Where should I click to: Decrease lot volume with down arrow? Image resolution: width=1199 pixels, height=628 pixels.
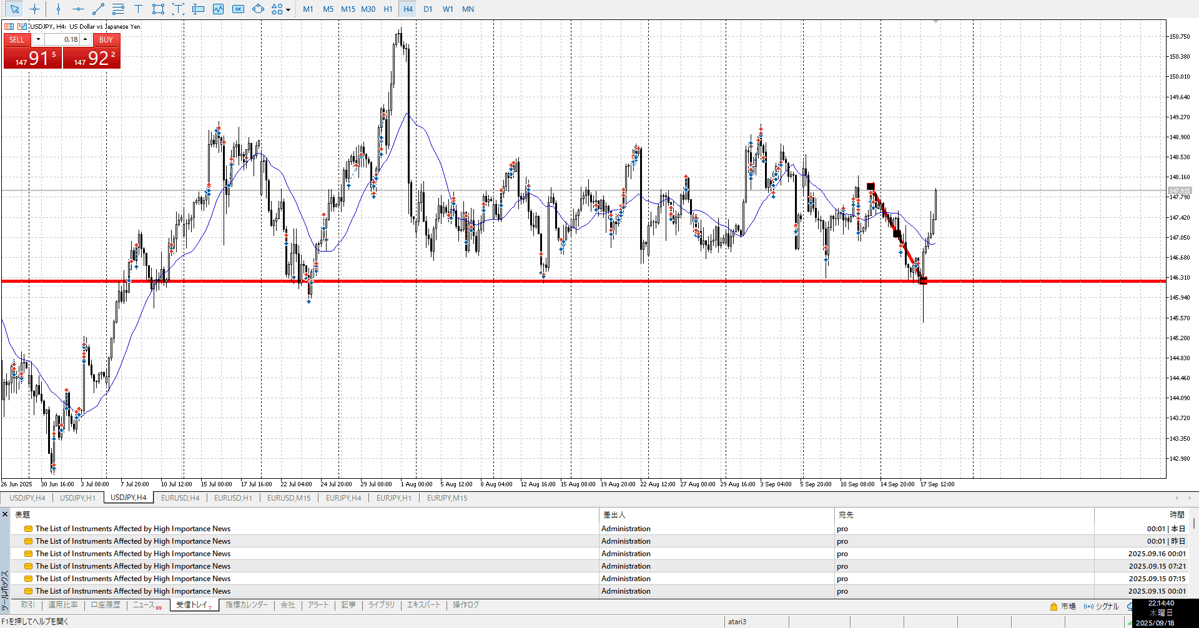tap(38, 39)
